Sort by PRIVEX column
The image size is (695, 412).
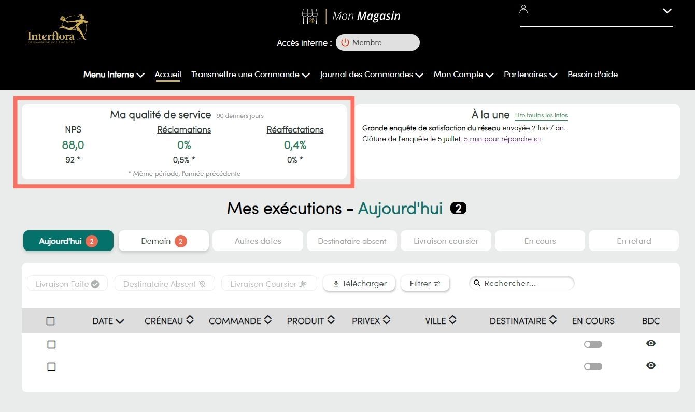tap(371, 321)
